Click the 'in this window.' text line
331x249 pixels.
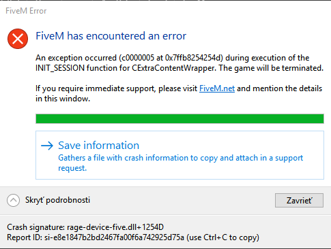pyautogui.click(x=63, y=99)
